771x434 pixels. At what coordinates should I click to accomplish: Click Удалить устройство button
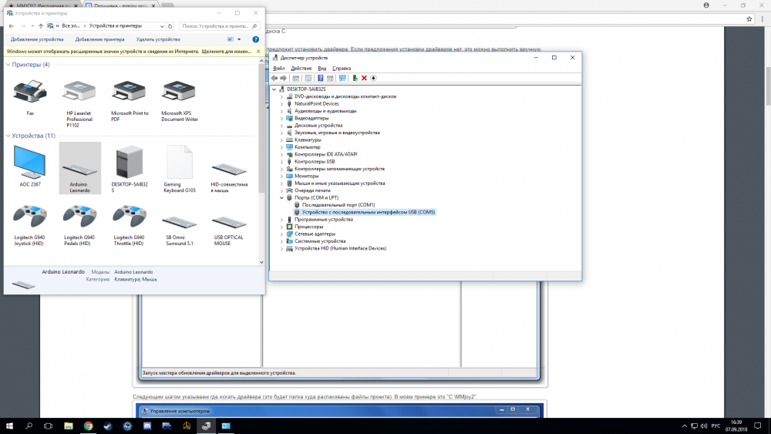pyautogui.click(x=158, y=39)
